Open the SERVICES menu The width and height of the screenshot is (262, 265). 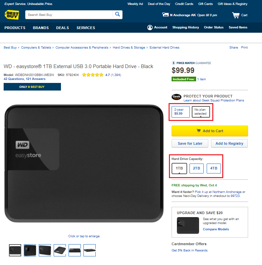(86, 28)
